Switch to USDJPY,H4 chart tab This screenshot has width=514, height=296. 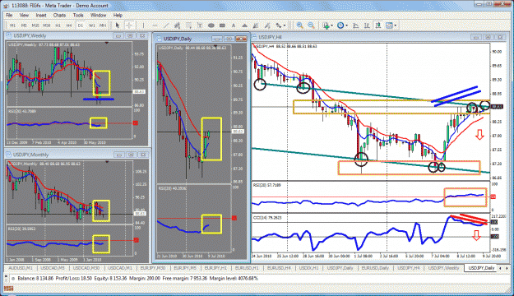(409, 268)
